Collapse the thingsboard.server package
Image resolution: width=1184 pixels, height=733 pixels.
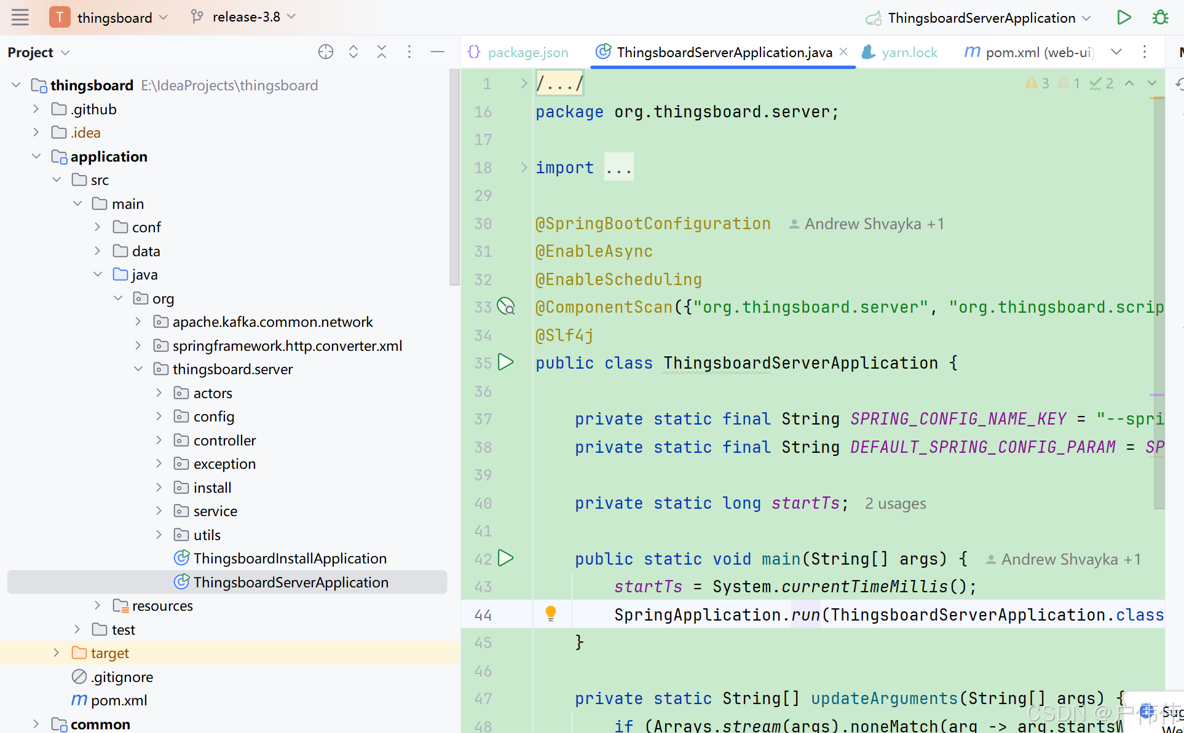pos(138,369)
